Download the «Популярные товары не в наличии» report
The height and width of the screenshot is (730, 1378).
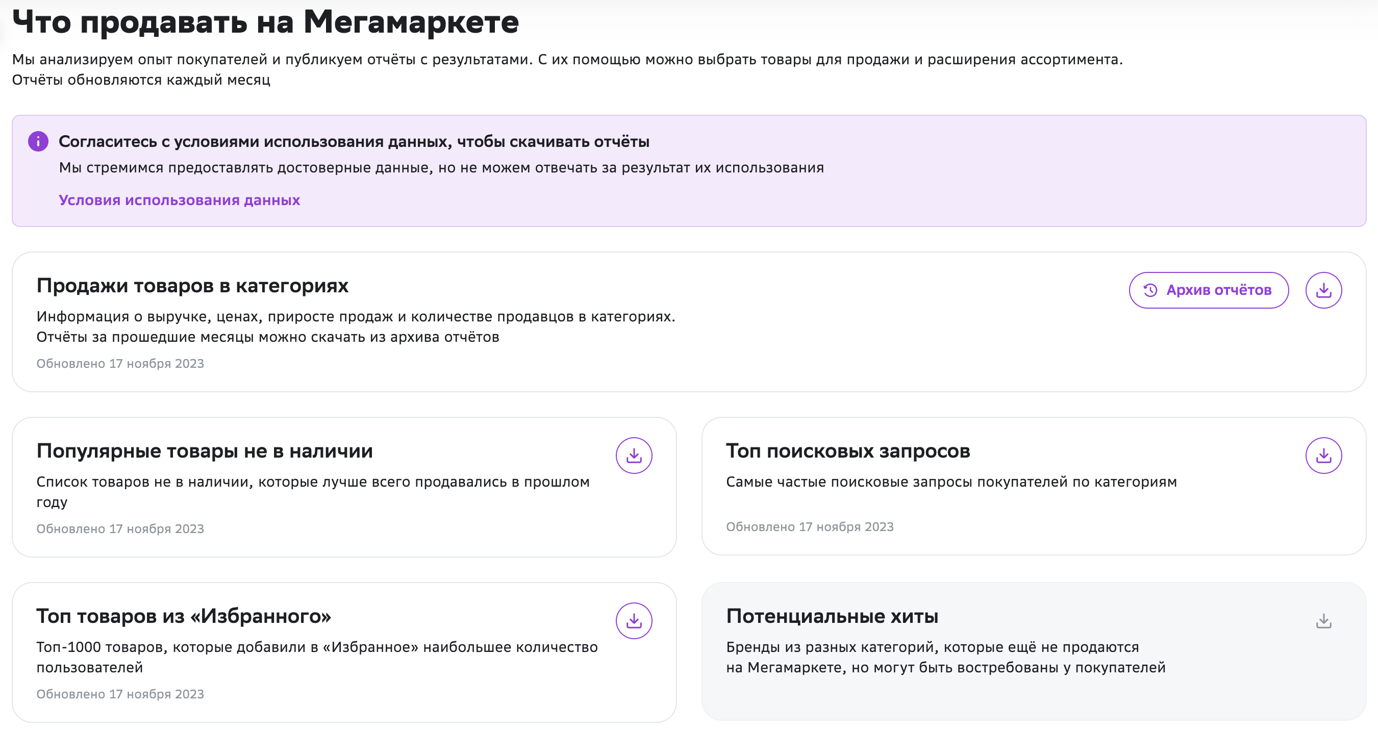[x=634, y=456]
